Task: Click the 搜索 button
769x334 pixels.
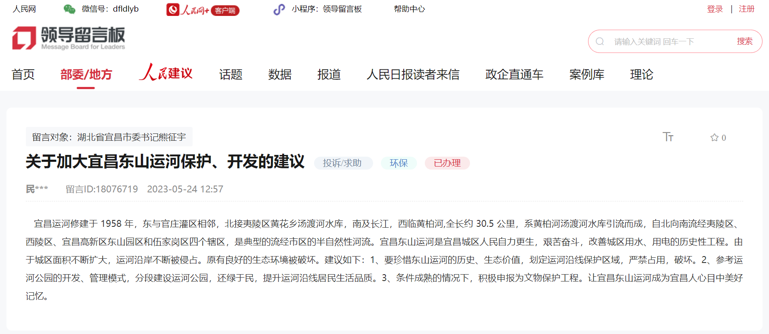Action: pos(744,41)
